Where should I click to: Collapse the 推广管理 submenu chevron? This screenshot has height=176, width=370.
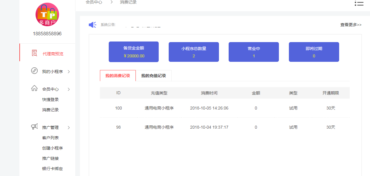68,127
